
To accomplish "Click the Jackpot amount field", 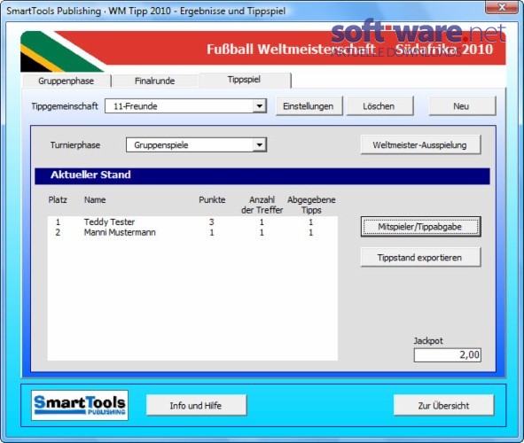I will (x=447, y=355).
